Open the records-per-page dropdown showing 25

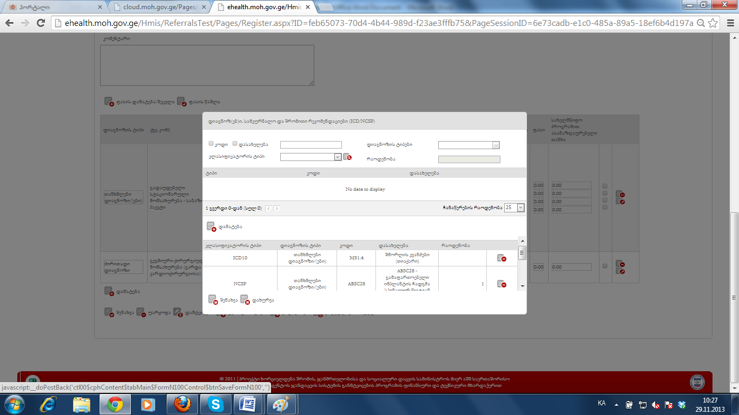coord(520,207)
